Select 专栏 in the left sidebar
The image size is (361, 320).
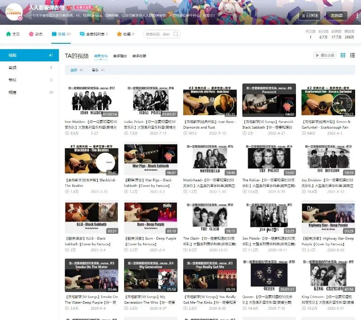point(29,80)
